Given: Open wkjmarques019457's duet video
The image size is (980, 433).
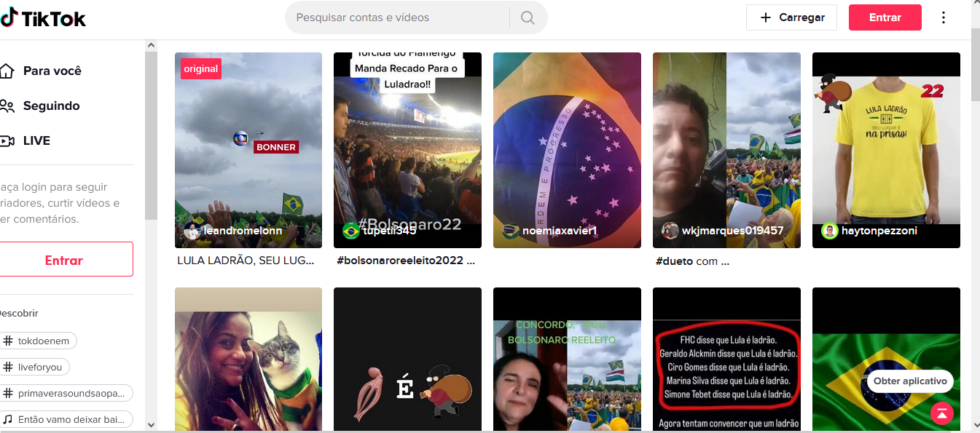Looking at the screenshot, I should coord(726,150).
